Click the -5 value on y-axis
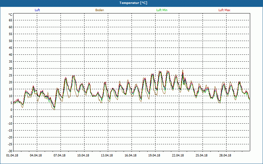This screenshot has width=263, height=164. pyautogui.click(x=11, y=117)
